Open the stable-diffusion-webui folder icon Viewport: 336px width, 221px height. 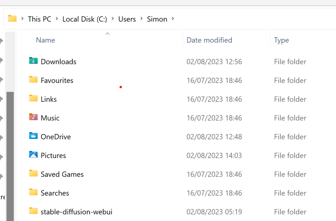pyautogui.click(x=33, y=212)
